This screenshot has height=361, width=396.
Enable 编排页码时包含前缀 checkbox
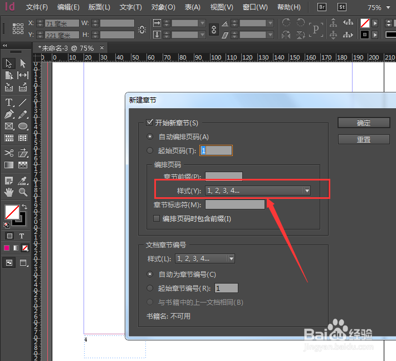(157, 219)
